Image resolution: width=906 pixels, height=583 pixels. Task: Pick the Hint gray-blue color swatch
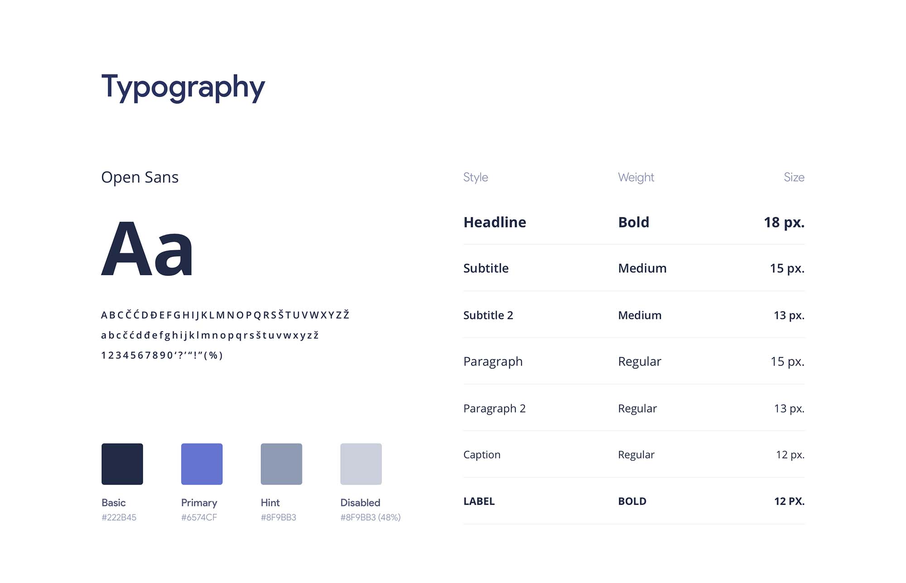281,464
